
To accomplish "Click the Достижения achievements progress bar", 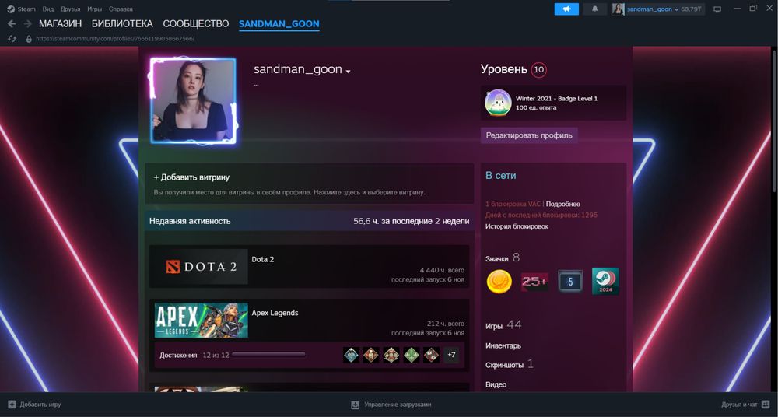I will (268, 355).
